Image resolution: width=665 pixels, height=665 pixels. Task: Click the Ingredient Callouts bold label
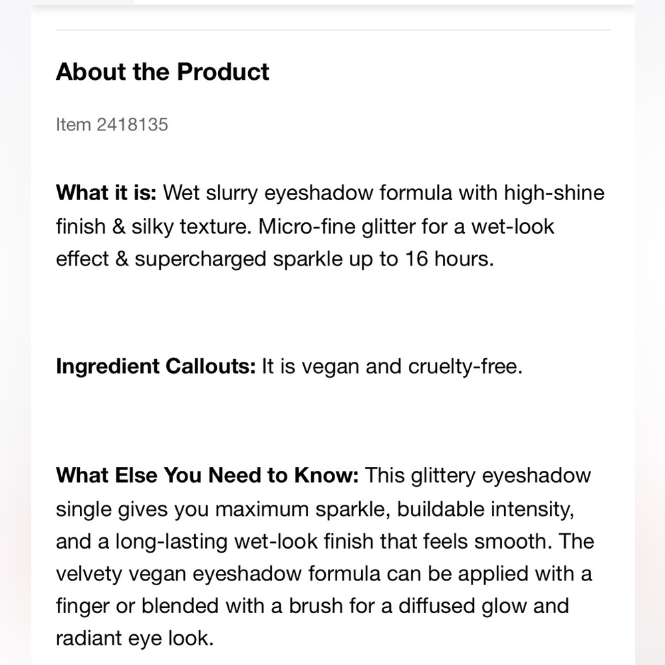point(156,366)
